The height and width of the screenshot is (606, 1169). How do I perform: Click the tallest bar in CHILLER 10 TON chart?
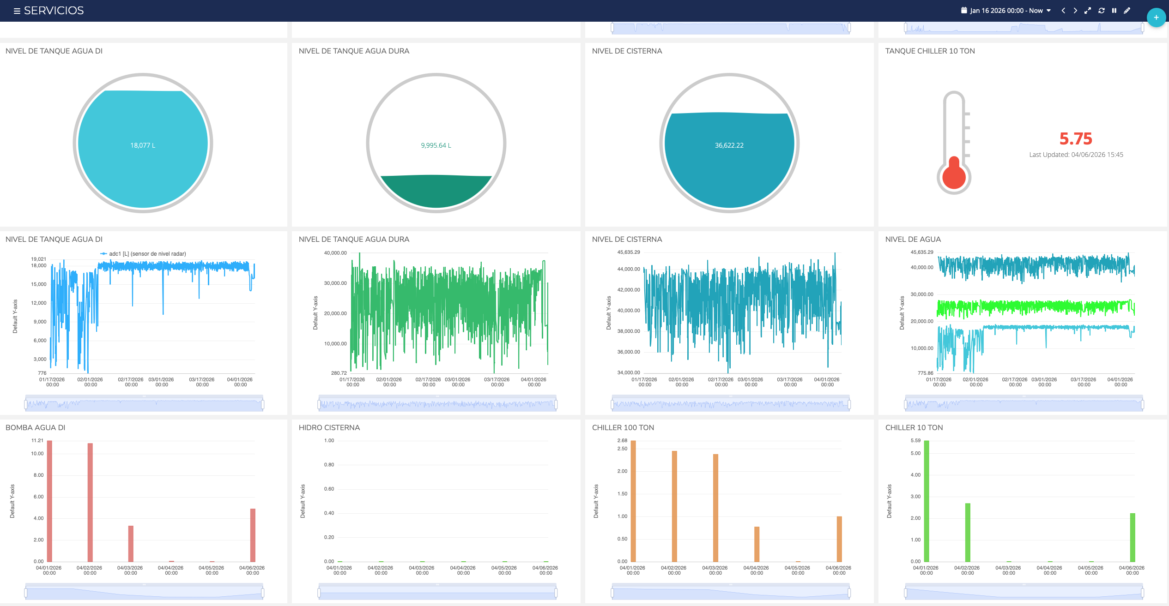[x=926, y=501]
